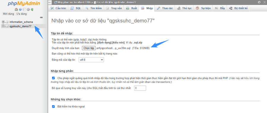267x113 pixels.
Task: Select the Nhập import tab
Action: pyautogui.click(x=147, y=8)
